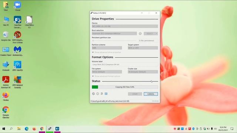Screen dimensions: 237x133
Task: Click the Volume label input field
Action: (x=125, y=65)
